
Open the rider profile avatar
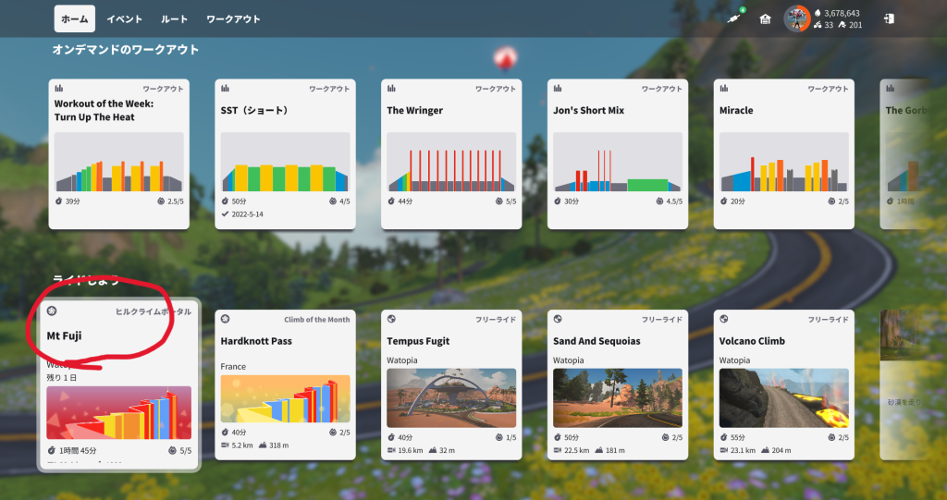pos(796,18)
